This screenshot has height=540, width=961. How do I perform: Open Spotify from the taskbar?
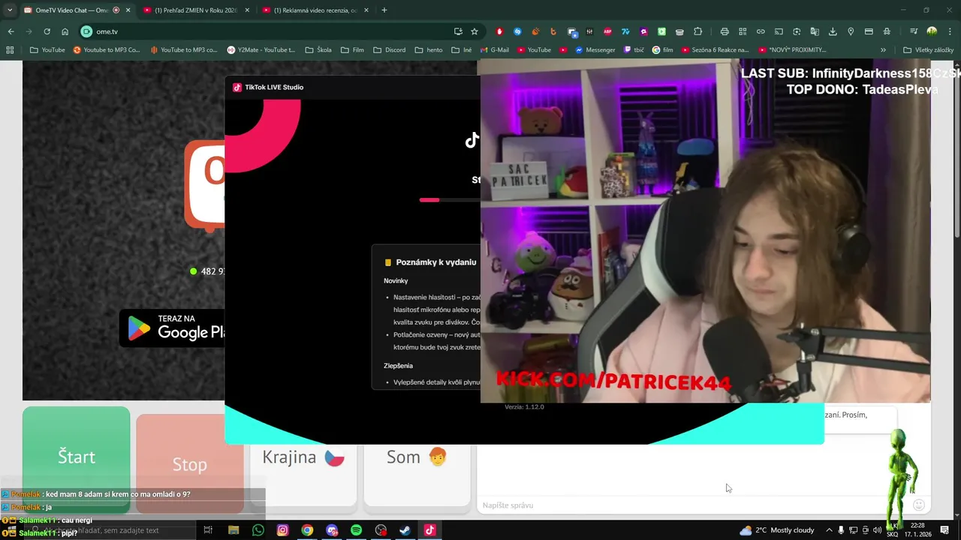[x=356, y=530]
